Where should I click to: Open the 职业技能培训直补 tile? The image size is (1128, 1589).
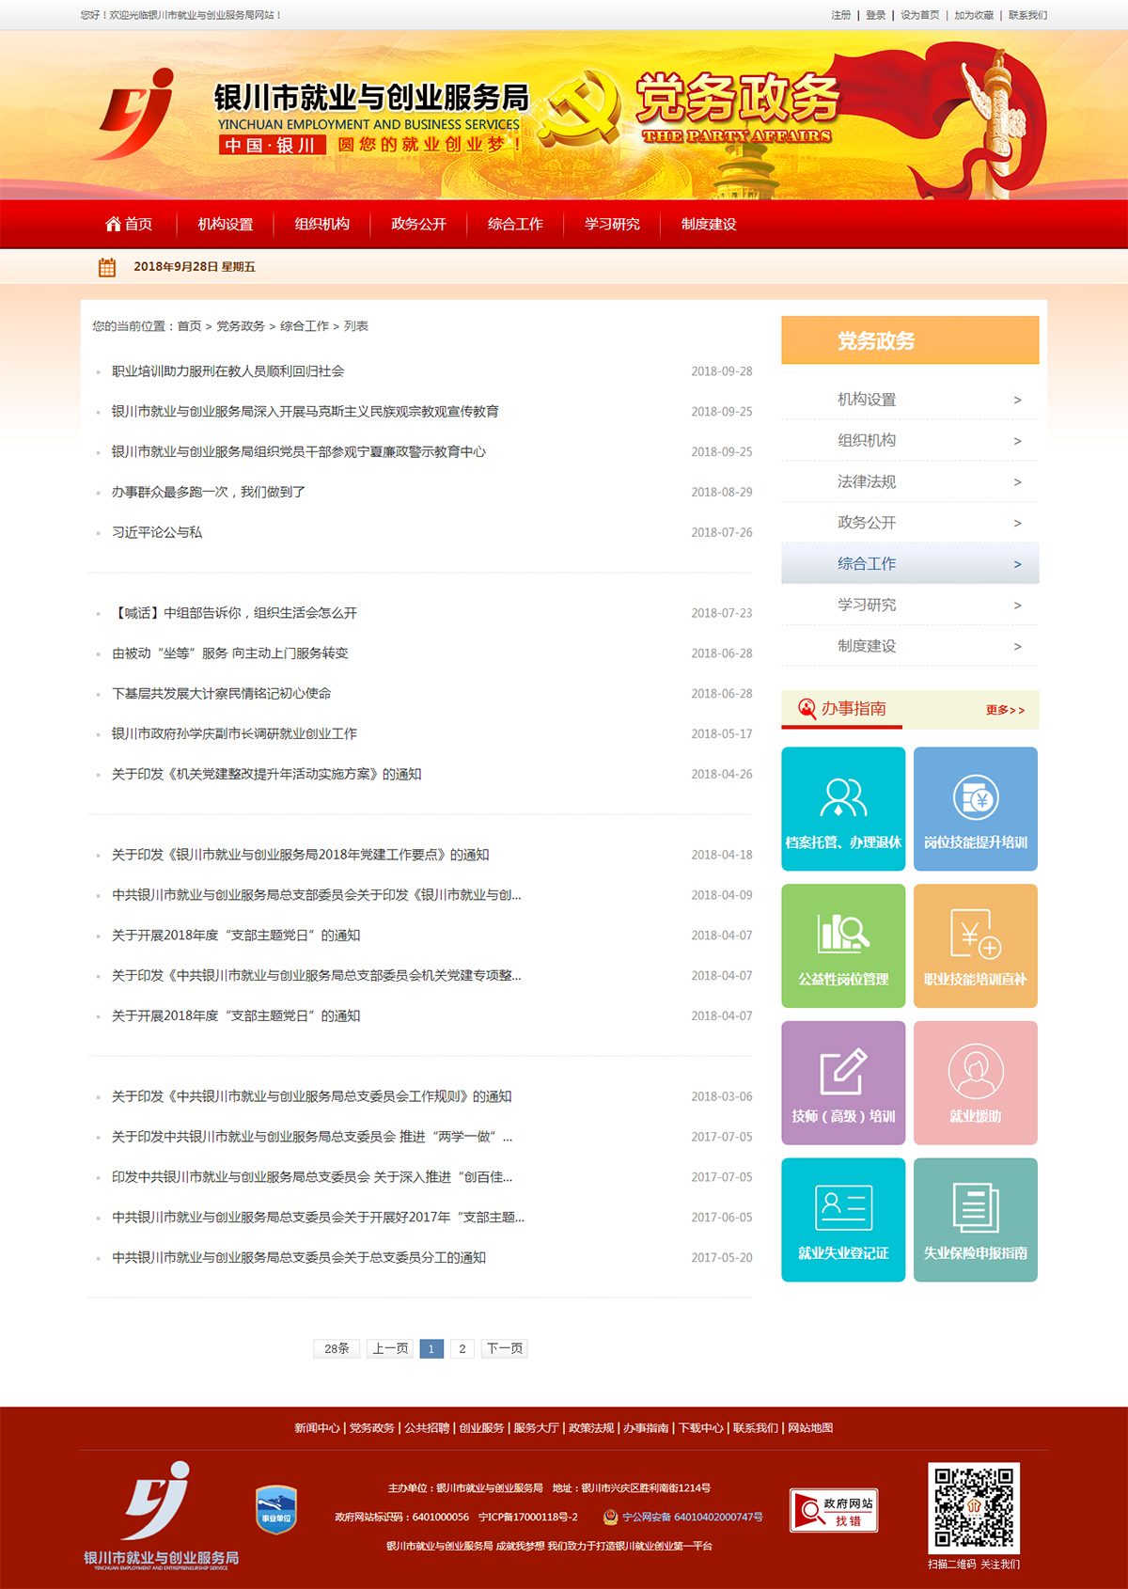[976, 946]
